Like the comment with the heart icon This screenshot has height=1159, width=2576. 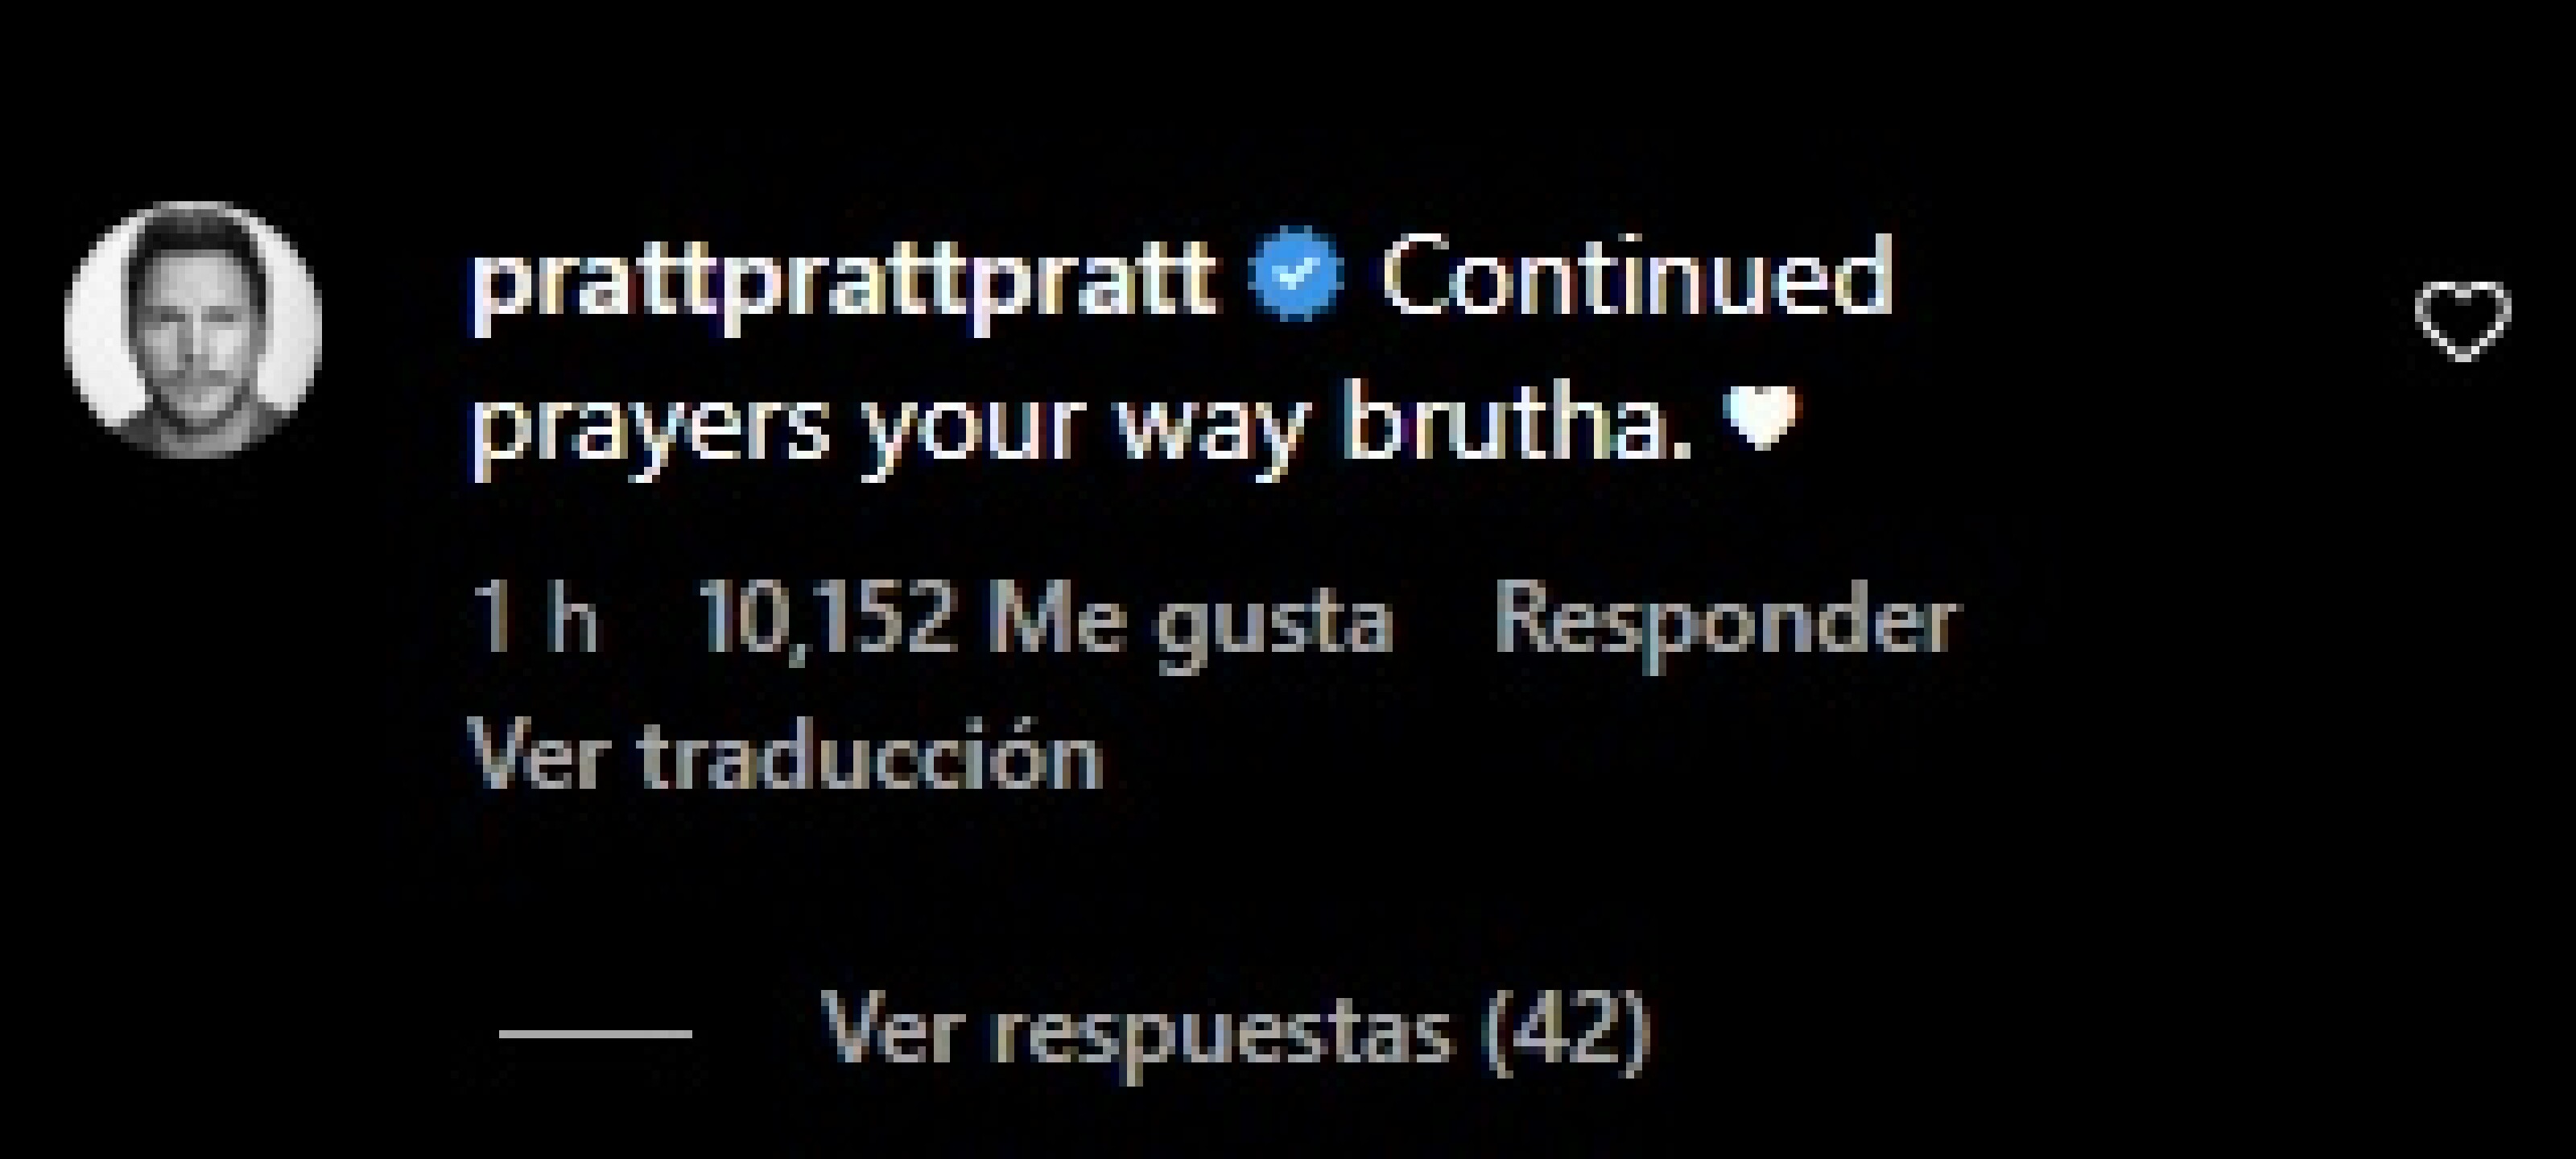[x=2462, y=320]
